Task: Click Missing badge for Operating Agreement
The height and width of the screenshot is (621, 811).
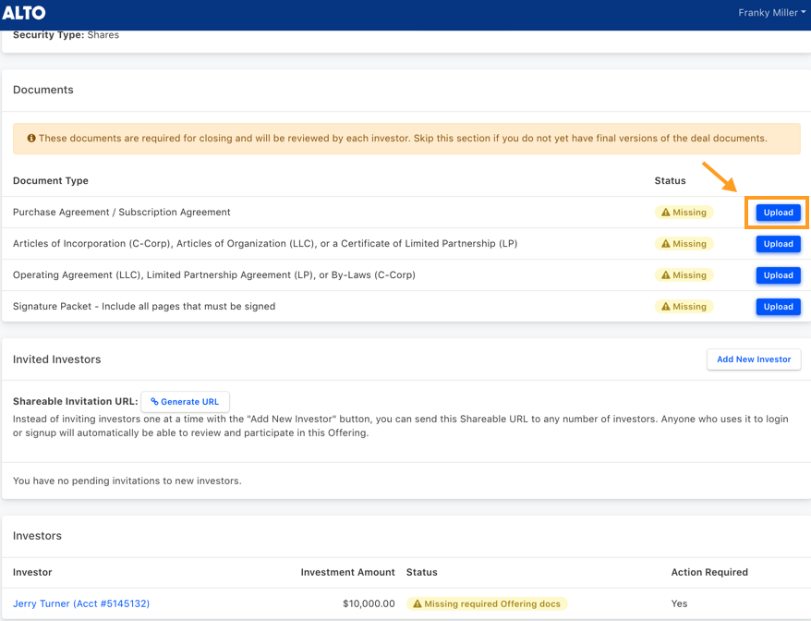Action: (684, 275)
